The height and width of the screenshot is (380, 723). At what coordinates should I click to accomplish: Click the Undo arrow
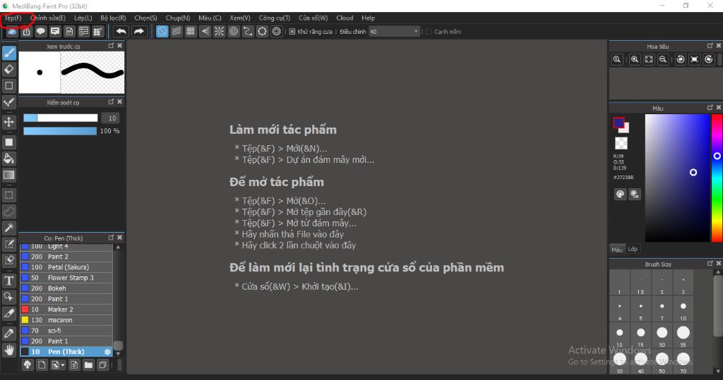(121, 31)
